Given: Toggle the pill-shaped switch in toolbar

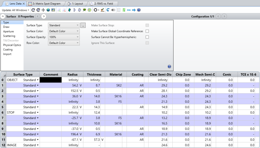Looking at the screenshot, I should [113, 10].
